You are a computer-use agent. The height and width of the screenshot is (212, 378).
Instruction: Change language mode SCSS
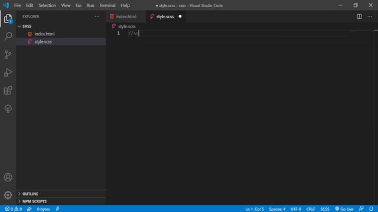tap(324, 209)
